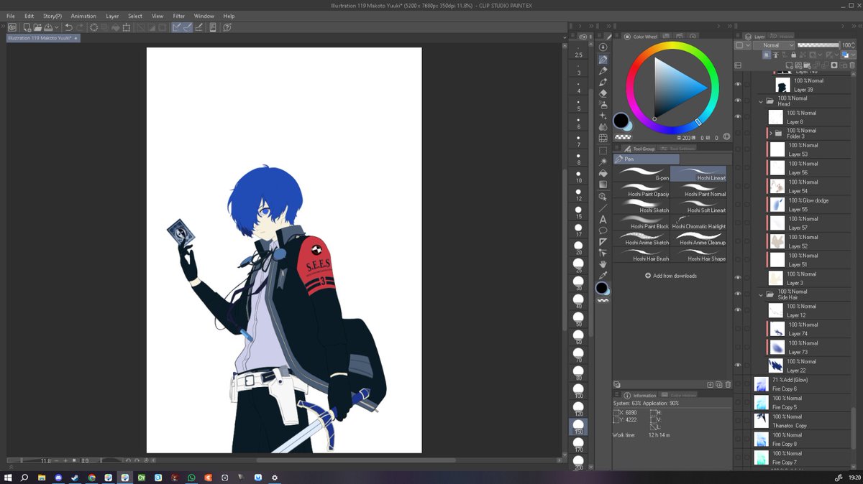
Task: Choose the Blend tool
Action: [603, 126]
